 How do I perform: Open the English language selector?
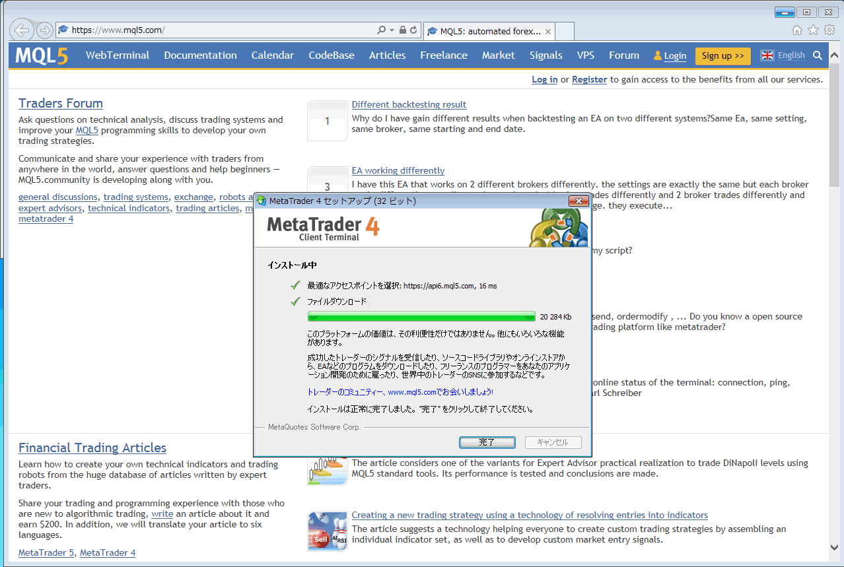(x=783, y=55)
